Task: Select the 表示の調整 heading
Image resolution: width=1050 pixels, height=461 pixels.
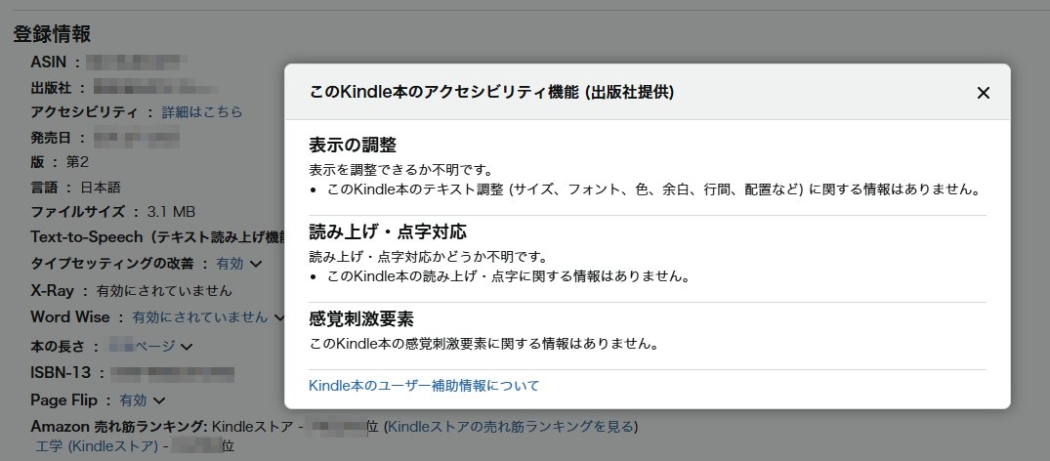Action: 353,145
